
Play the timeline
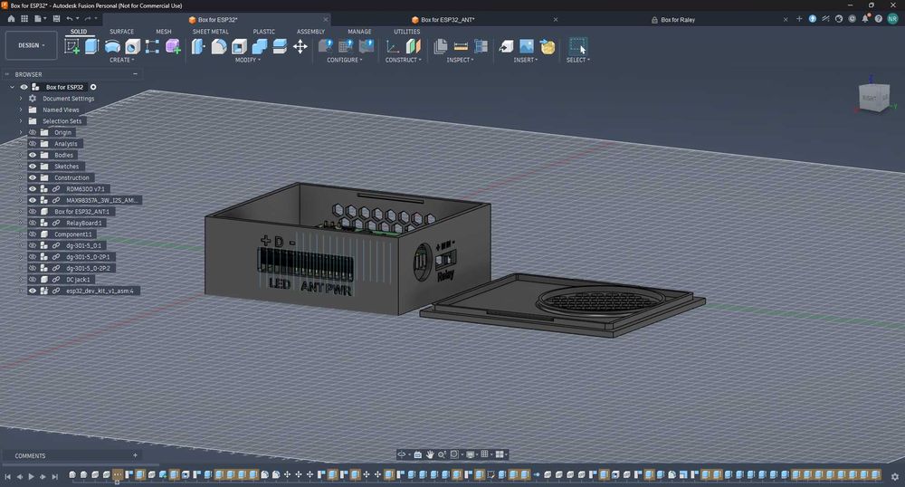click(31, 477)
